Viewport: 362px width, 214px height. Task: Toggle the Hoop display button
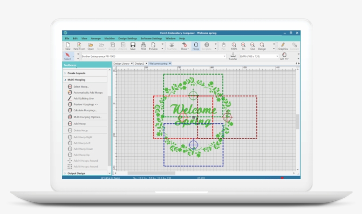click(196, 46)
